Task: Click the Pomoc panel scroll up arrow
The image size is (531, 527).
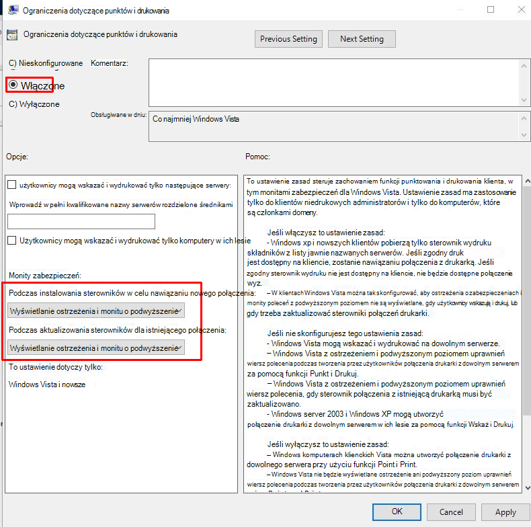Action: [x=527, y=181]
